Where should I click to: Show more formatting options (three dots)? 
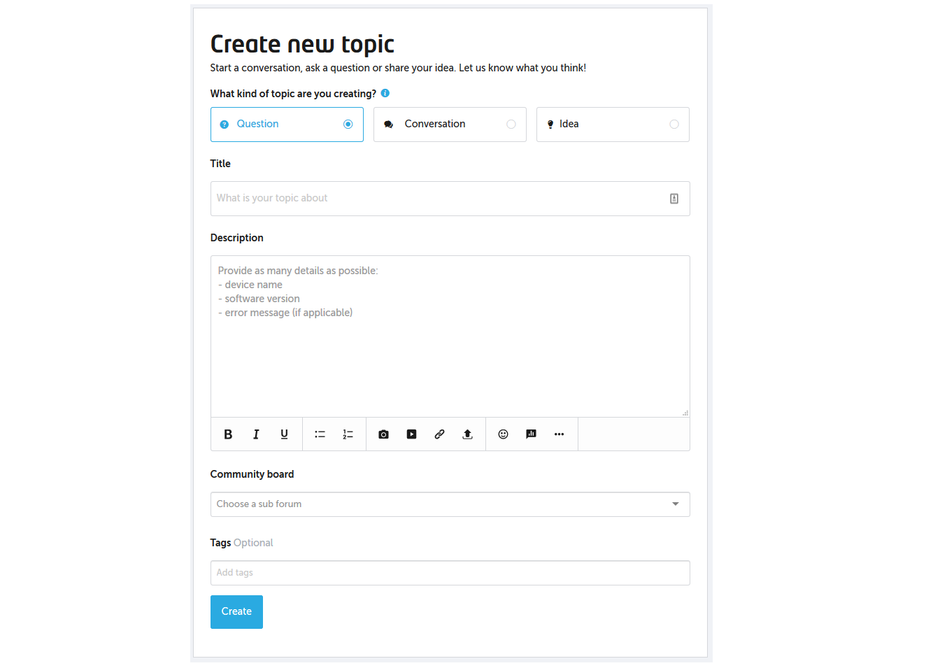559,434
